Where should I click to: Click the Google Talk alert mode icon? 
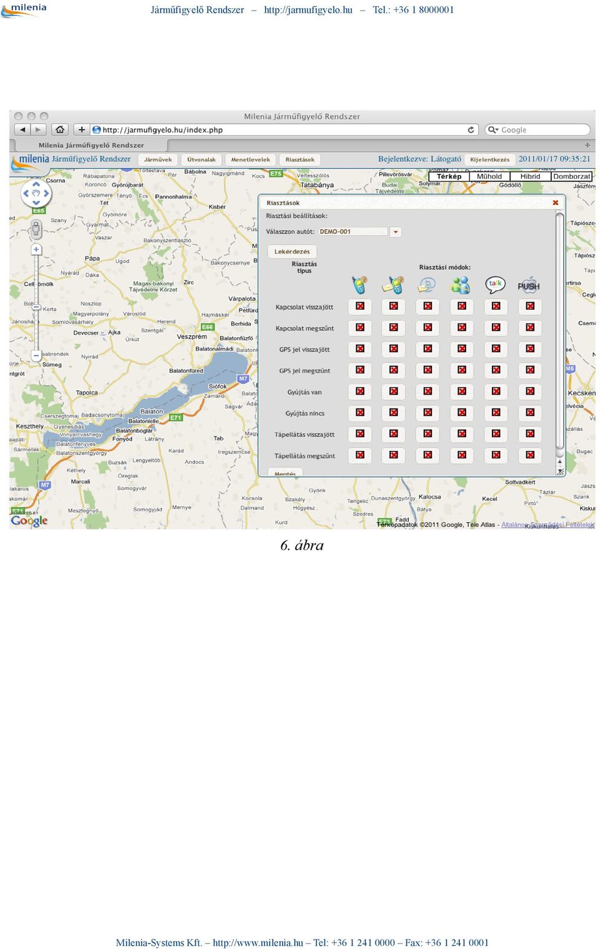pos(495,285)
